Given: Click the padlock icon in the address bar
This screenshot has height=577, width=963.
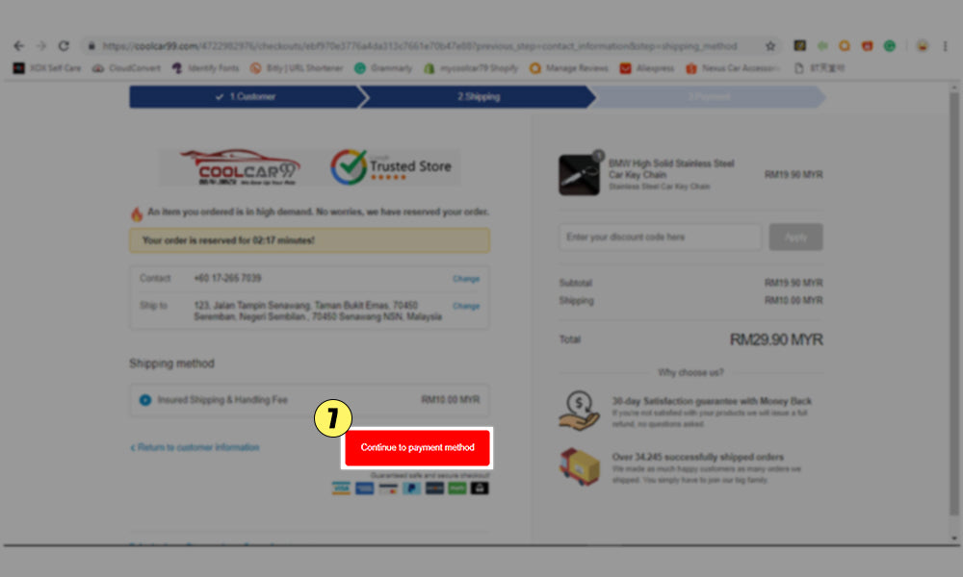Looking at the screenshot, I should (91, 46).
